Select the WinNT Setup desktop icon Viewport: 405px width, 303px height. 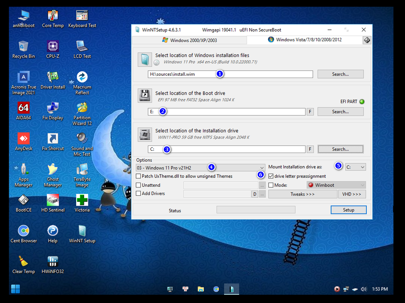click(x=82, y=234)
